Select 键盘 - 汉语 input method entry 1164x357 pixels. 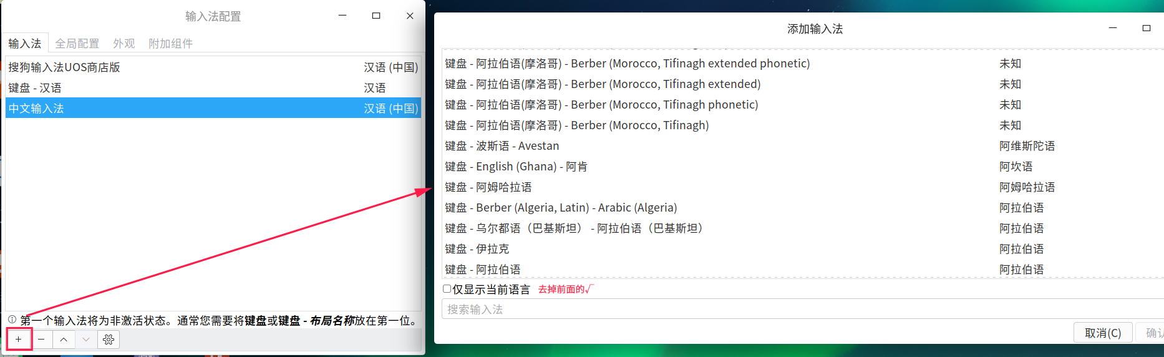(213, 87)
